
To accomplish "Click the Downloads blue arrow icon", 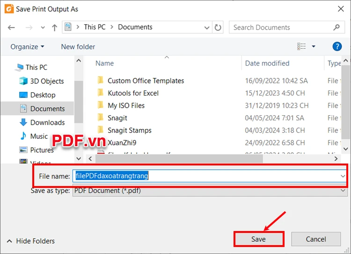I will click(x=23, y=122).
